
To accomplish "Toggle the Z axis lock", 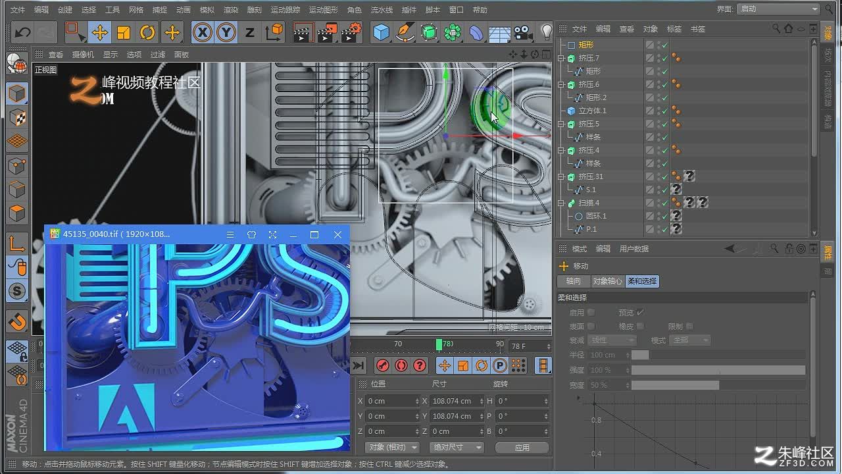I will [250, 32].
